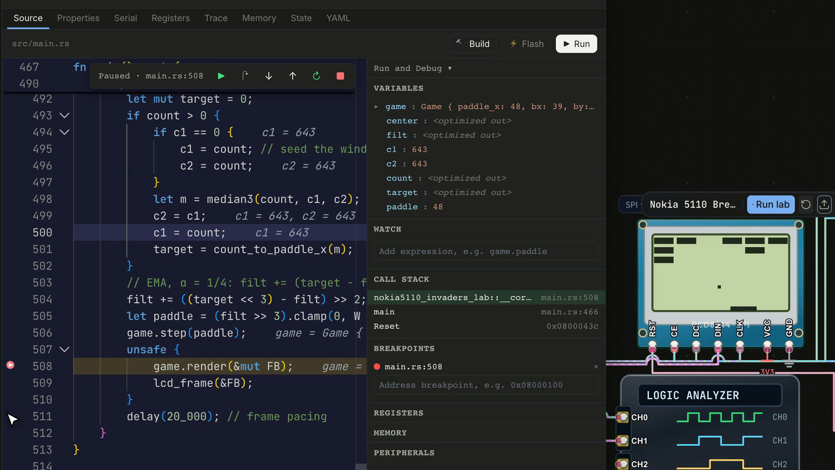Reset the lab with the undo icon
This screenshot has height=470, width=835.
point(806,205)
